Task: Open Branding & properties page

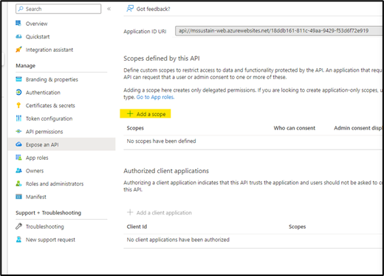Action: tap(52, 79)
